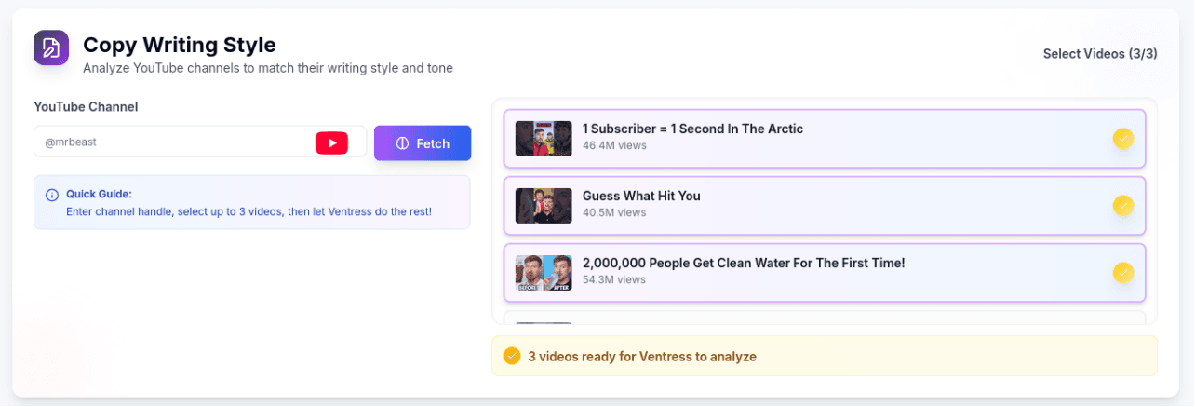Uncheck the Guess What Hit You video
1195x407 pixels.
(x=1123, y=205)
